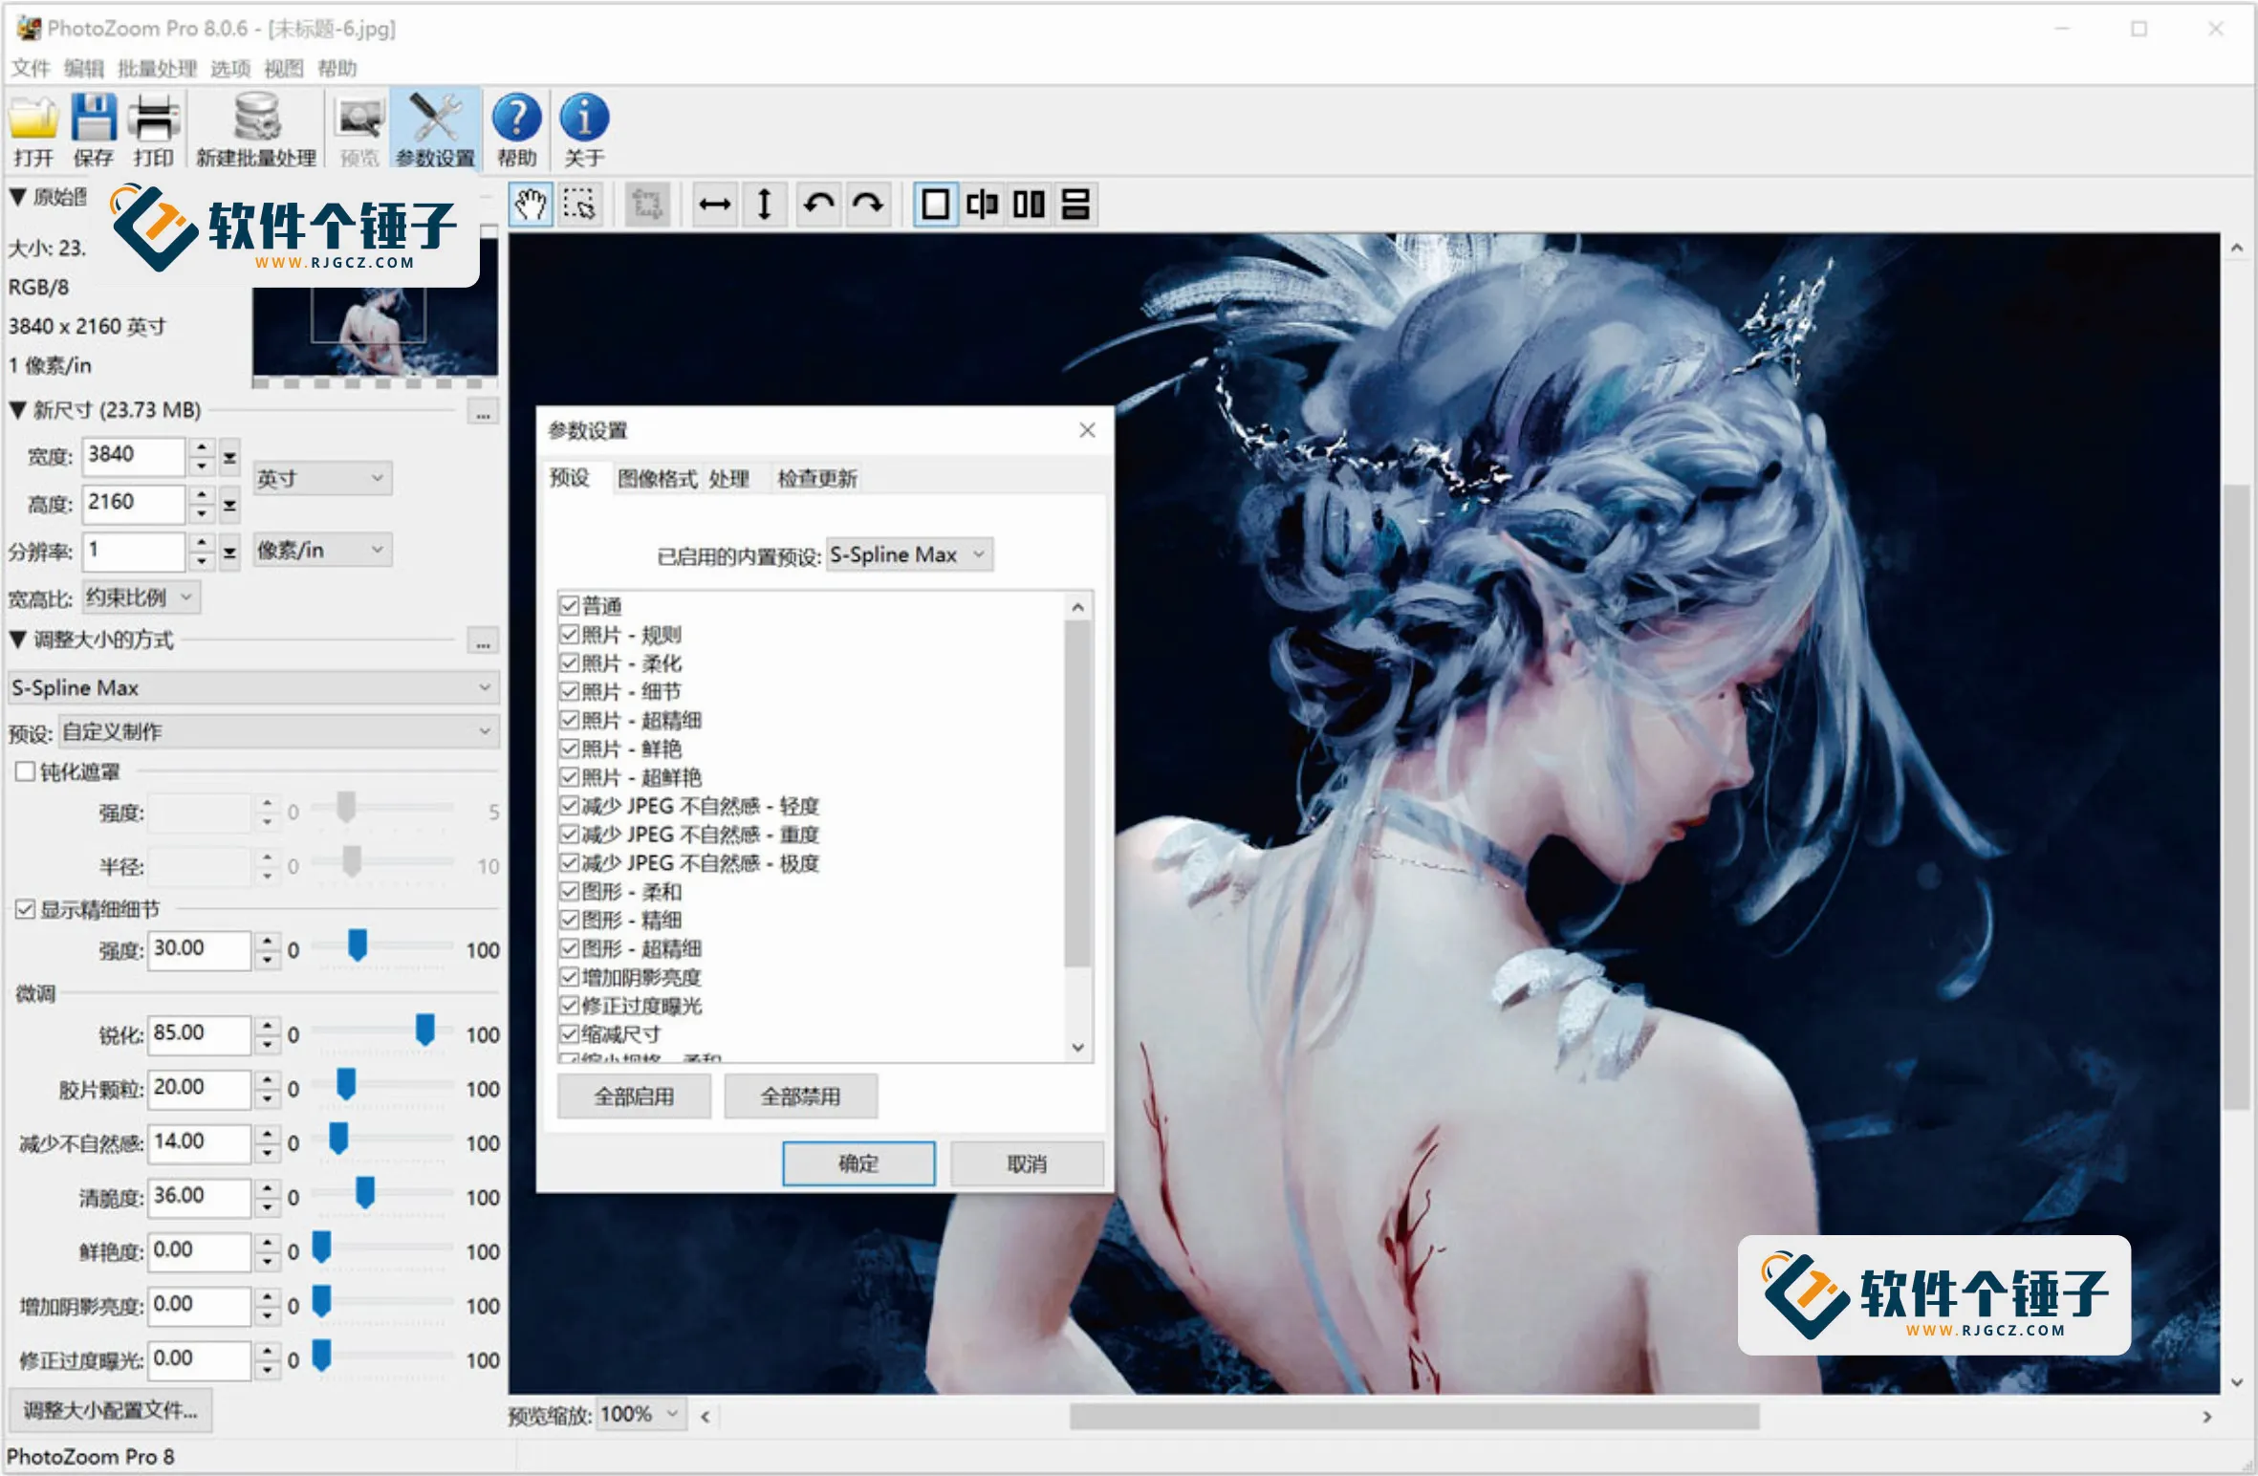2258x1476 pixels.
Task: Click the 清脆度 slider handle
Action: click(x=365, y=1192)
